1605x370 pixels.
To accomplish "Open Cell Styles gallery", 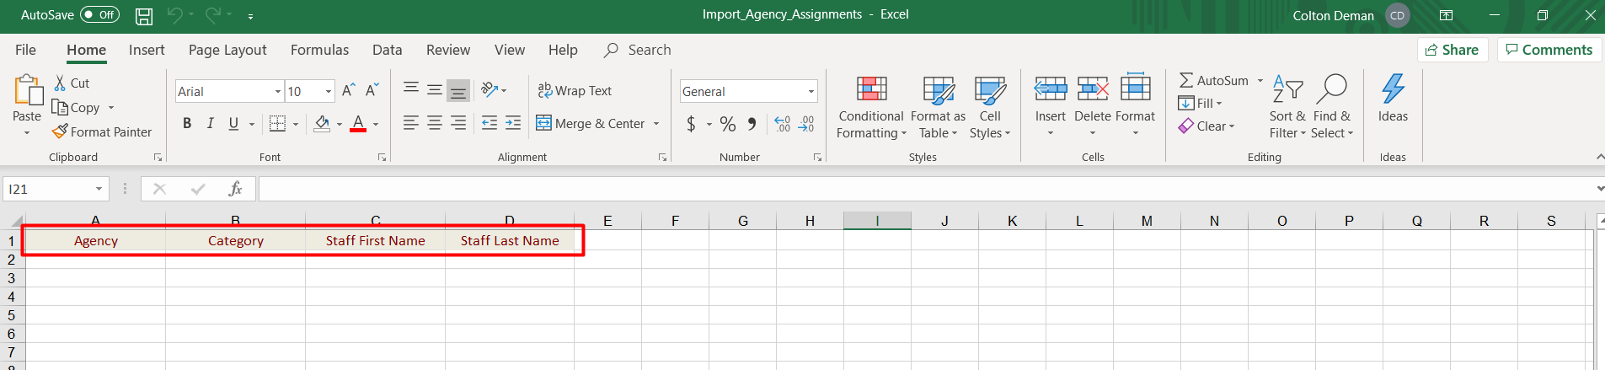I will (990, 107).
